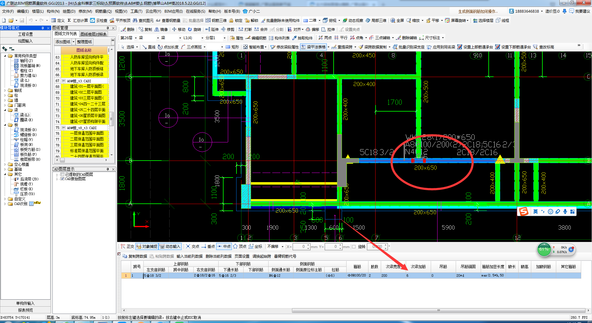Expand 轴线 tree node

(x=5, y=90)
